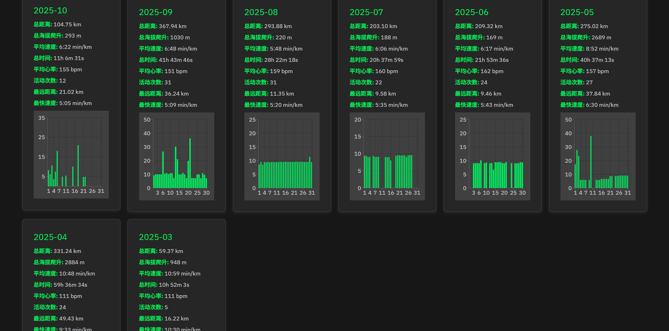The image size is (669, 331).
Task: Click the 2689 m elevation gain text
Action: click(586, 38)
